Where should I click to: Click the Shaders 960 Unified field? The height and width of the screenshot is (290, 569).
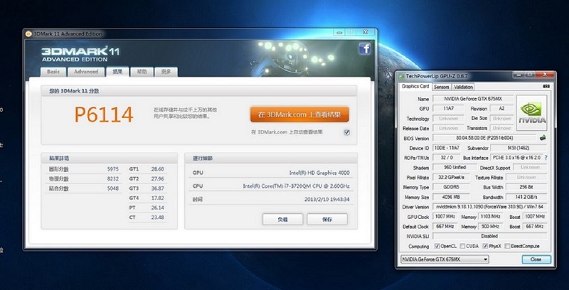(454, 168)
